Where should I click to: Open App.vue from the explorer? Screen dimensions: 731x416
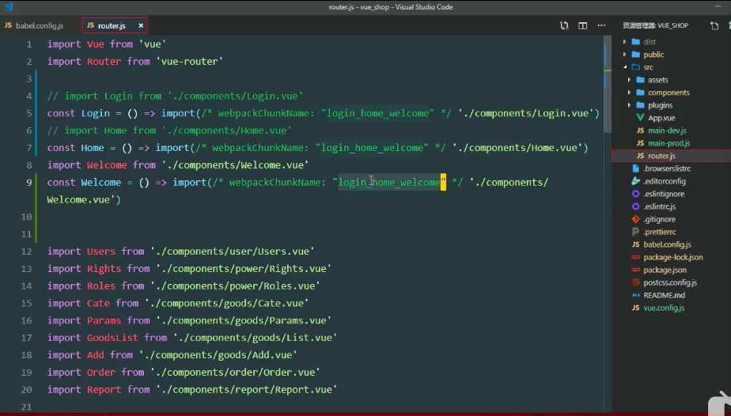661,118
